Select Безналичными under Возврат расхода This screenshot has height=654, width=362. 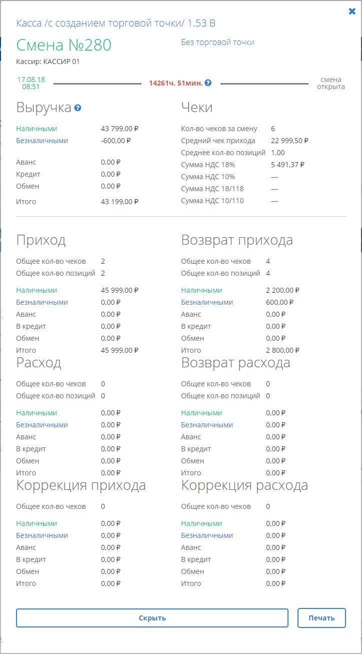tap(207, 425)
